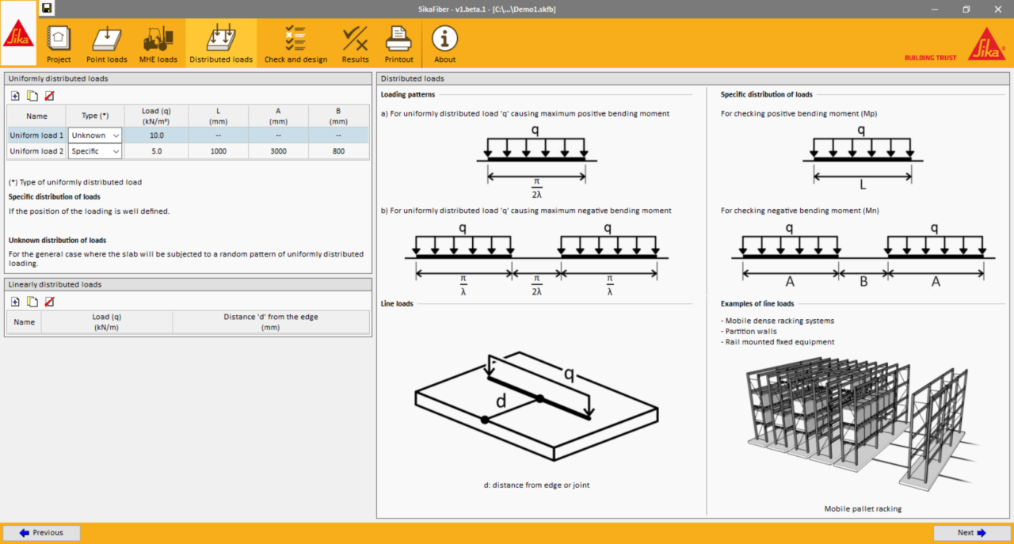Image resolution: width=1014 pixels, height=544 pixels.
Task: Click the Next button
Action: (x=971, y=533)
